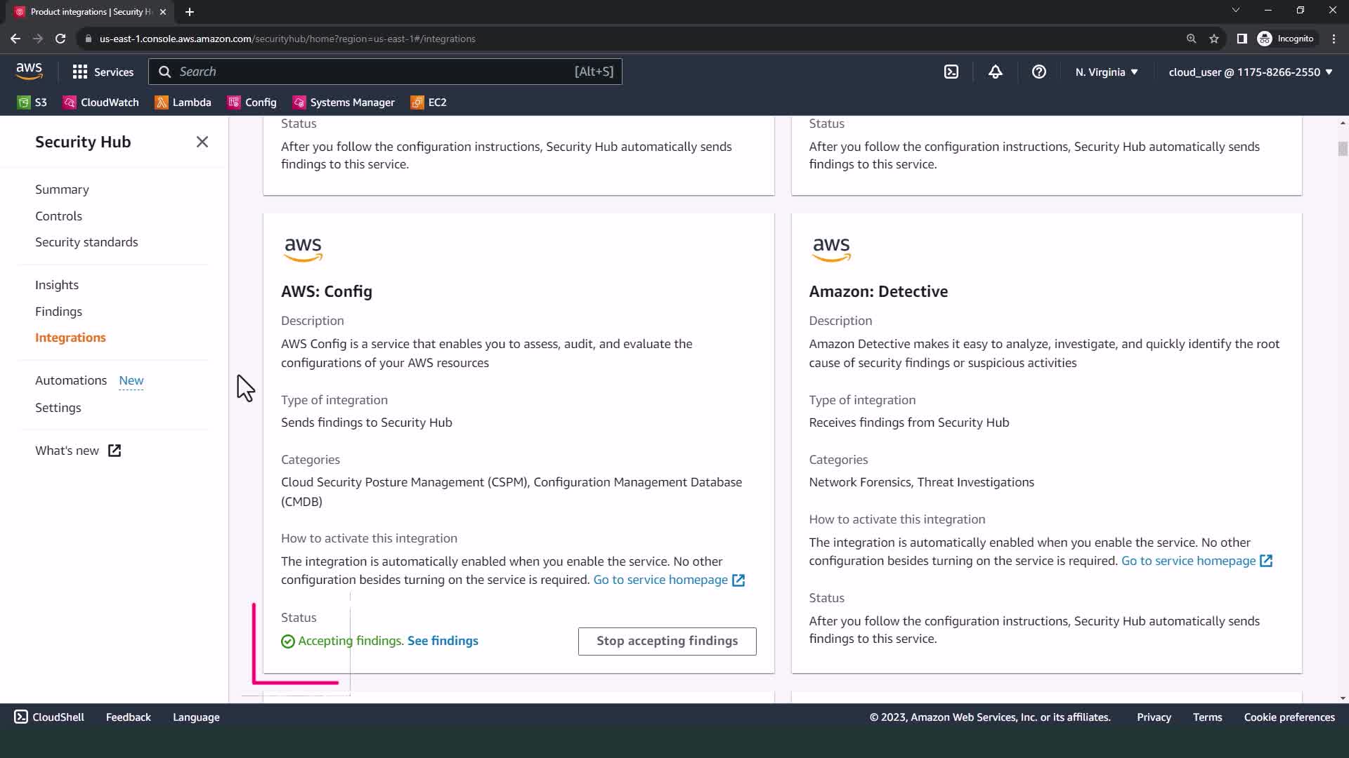
Task: Go to Findings in the sidebar
Action: 58,311
